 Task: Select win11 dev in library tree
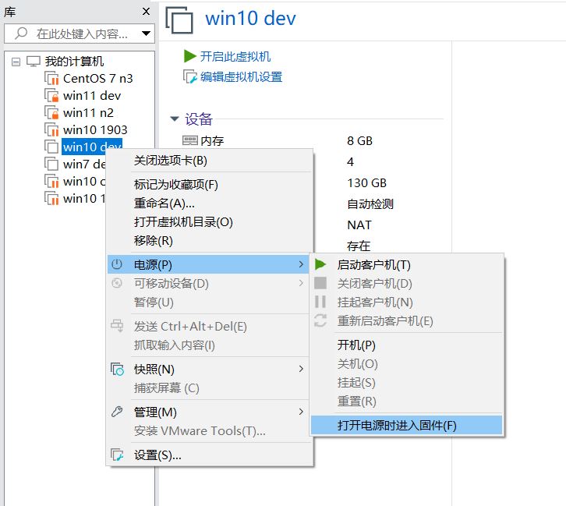[x=92, y=96]
